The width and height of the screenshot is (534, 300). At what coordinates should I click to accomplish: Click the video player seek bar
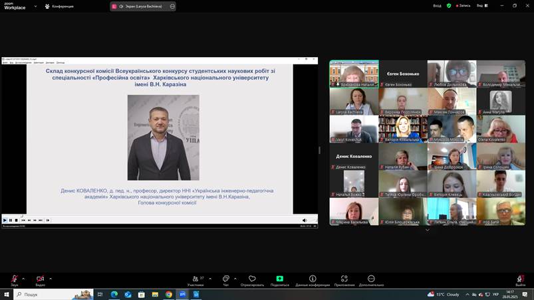tap(160, 215)
